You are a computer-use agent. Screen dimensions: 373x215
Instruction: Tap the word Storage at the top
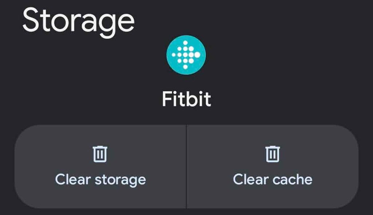78,20
